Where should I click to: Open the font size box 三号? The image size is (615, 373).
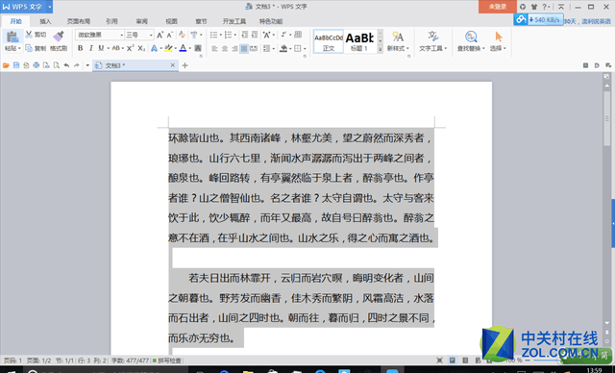(139, 35)
